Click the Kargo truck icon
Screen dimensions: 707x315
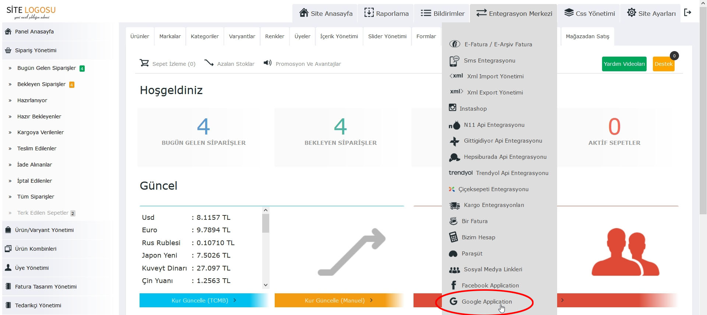455,205
